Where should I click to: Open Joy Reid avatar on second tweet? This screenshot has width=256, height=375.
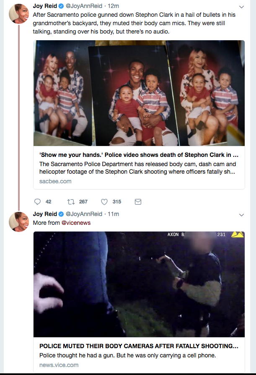pyautogui.click(x=19, y=222)
